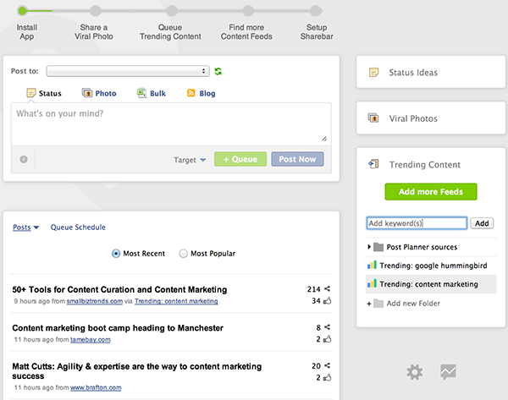The width and height of the screenshot is (508, 400).
Task: Click the Setup Sharebar step marker
Action: [316, 11]
